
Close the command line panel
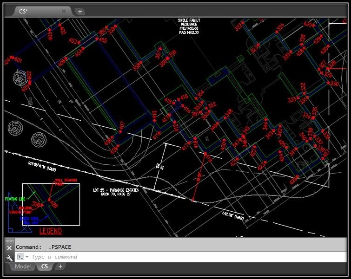click(x=9, y=248)
